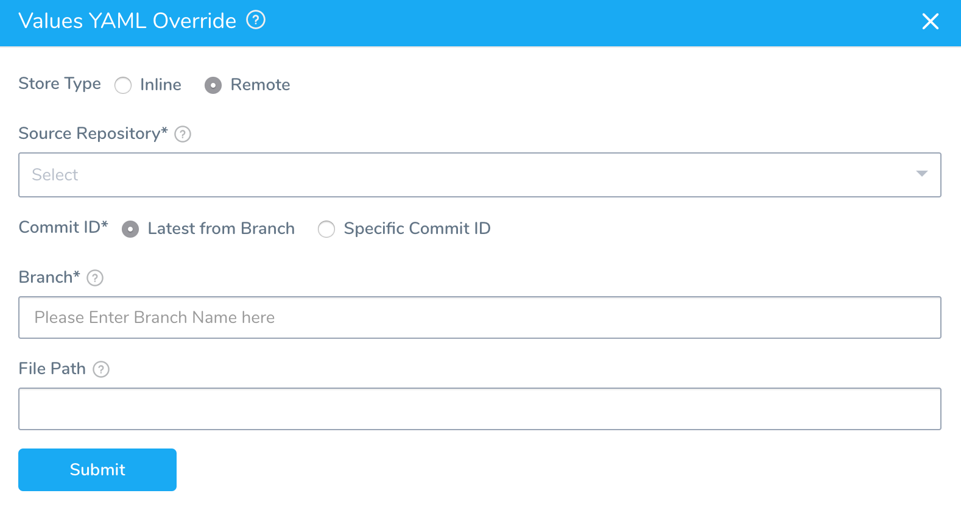Click the Latest from Branch label text

tap(221, 229)
